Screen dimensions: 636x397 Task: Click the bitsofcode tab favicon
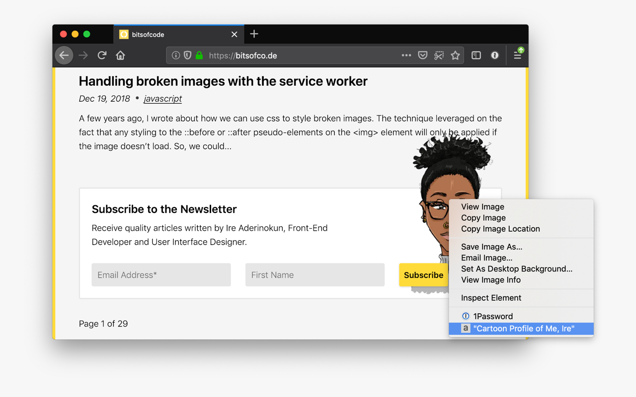tap(124, 34)
